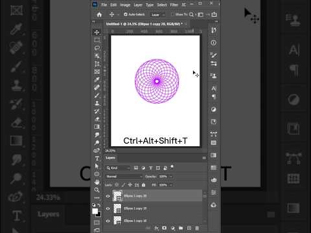Select the Horizontal Type tool
Screen dimensions: 311x233
[97, 159]
